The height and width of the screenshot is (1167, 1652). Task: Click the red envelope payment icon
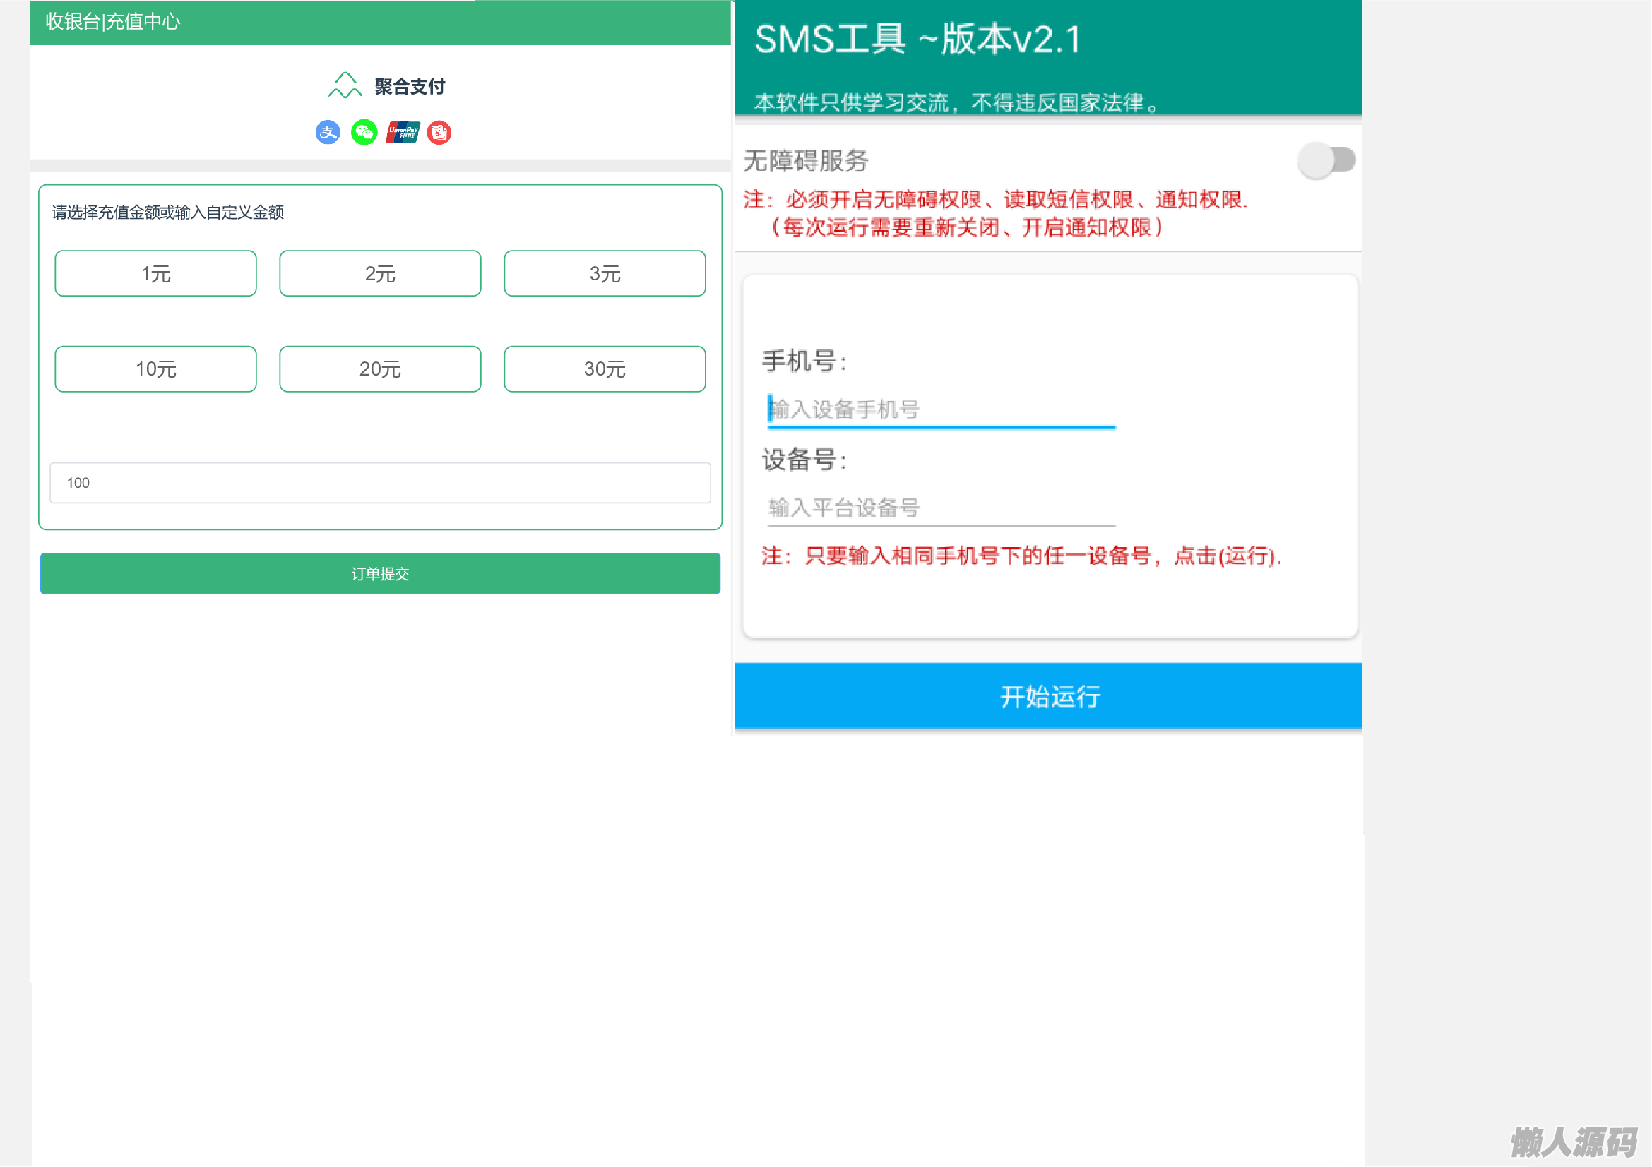[x=439, y=132]
